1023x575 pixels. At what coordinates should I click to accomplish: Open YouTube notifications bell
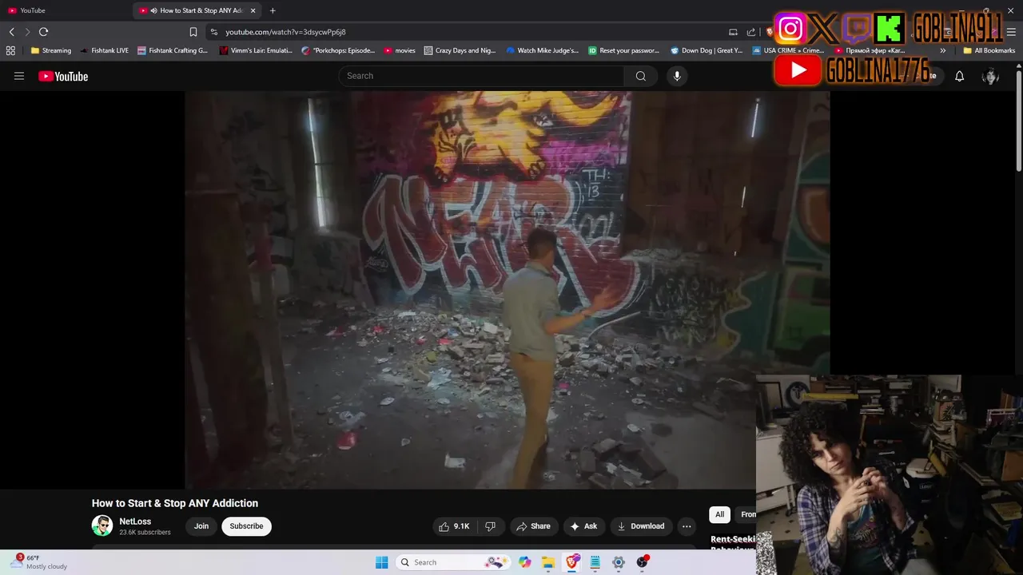tap(959, 76)
